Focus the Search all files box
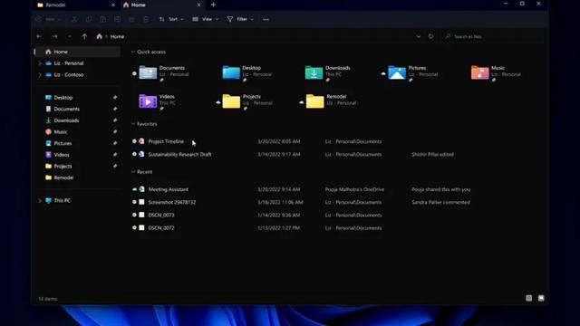Viewport: 580px width, 326px height. click(493, 36)
